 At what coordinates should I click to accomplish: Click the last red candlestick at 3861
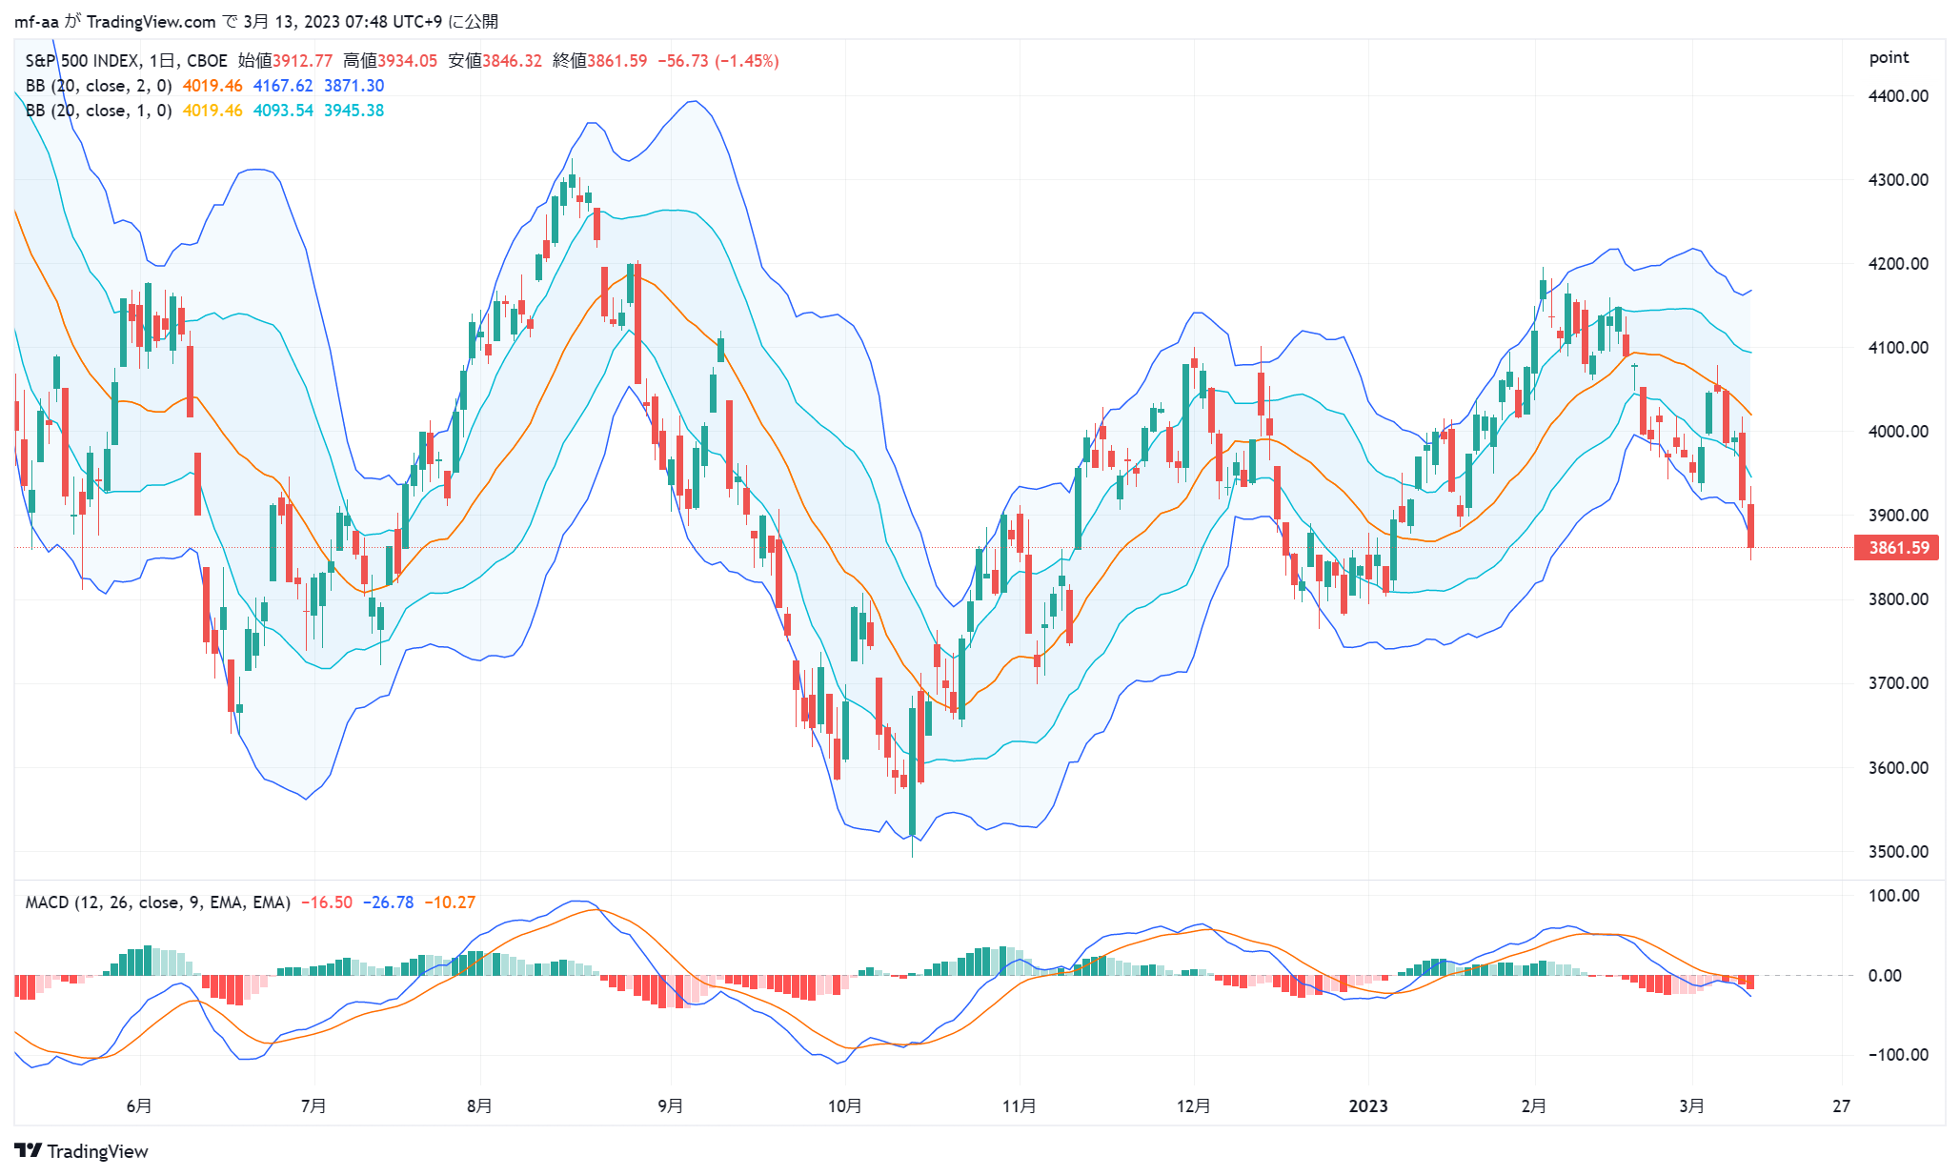(1751, 526)
